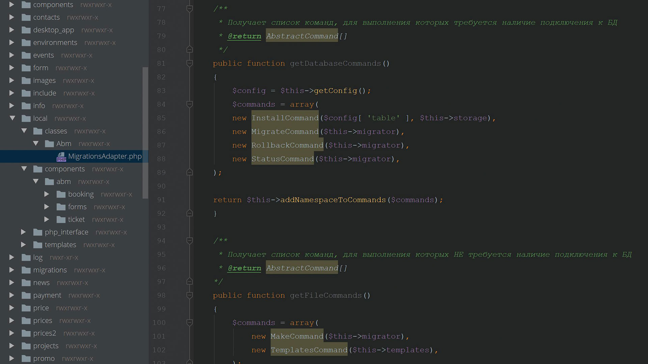Click the migrations folder icon
The width and height of the screenshot is (648, 364).
coord(26,270)
